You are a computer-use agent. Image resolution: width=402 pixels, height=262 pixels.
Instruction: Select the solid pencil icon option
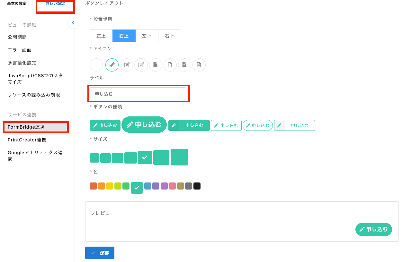coord(112,65)
